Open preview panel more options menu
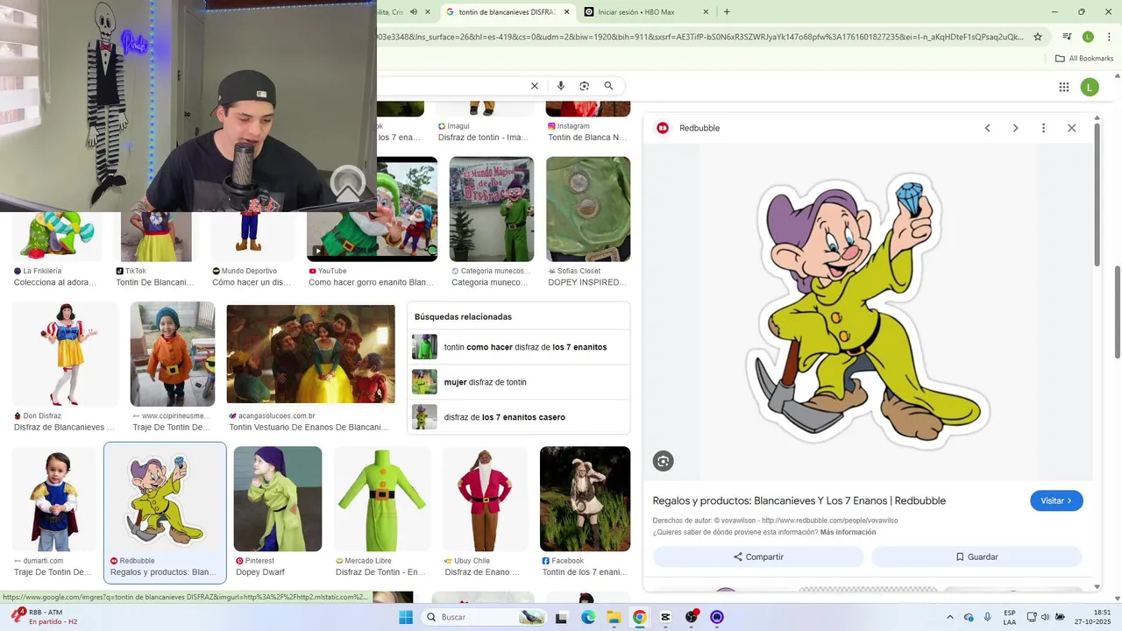Image resolution: width=1122 pixels, height=631 pixels. click(x=1043, y=128)
